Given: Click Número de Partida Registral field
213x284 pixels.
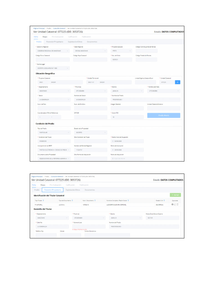Looking at the screenshot, I should [91, 150].
